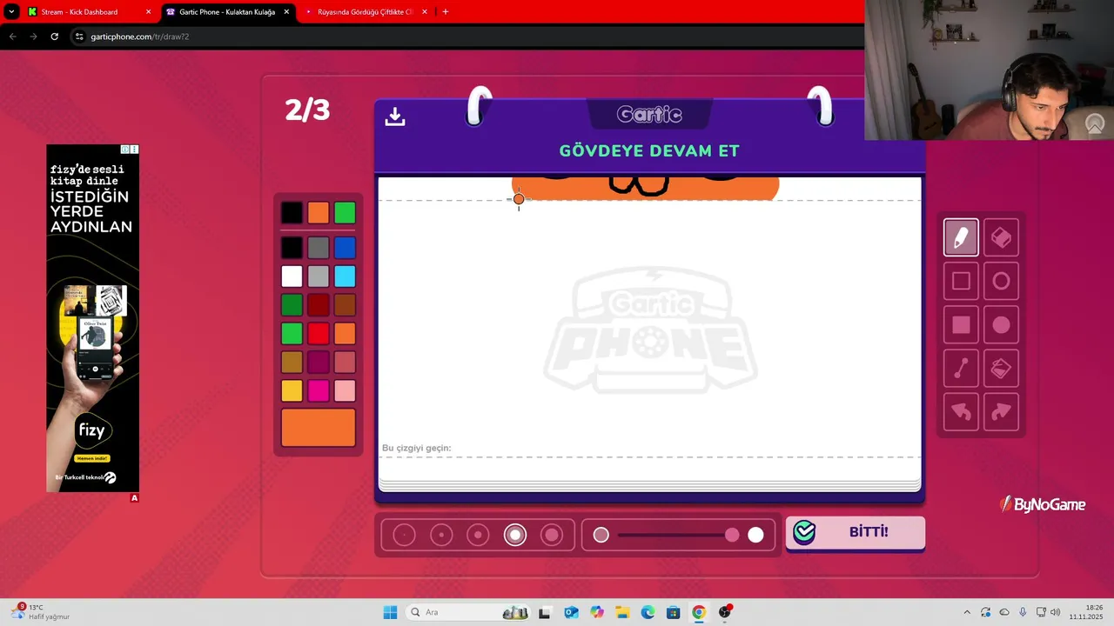Close the Rüyasında Gördüğü Çiftlikte tab
The image size is (1114, 626).
[x=424, y=12]
